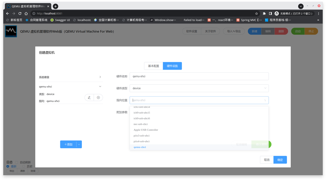Choose ich9-usb-uhci5 from dropdown list

199,113
